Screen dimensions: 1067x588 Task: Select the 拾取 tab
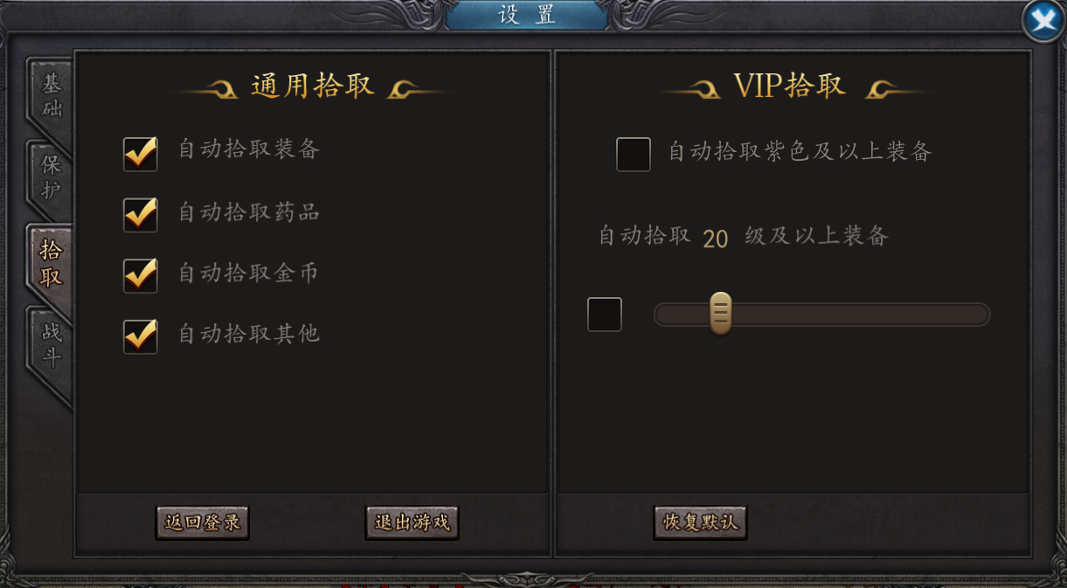pos(52,263)
